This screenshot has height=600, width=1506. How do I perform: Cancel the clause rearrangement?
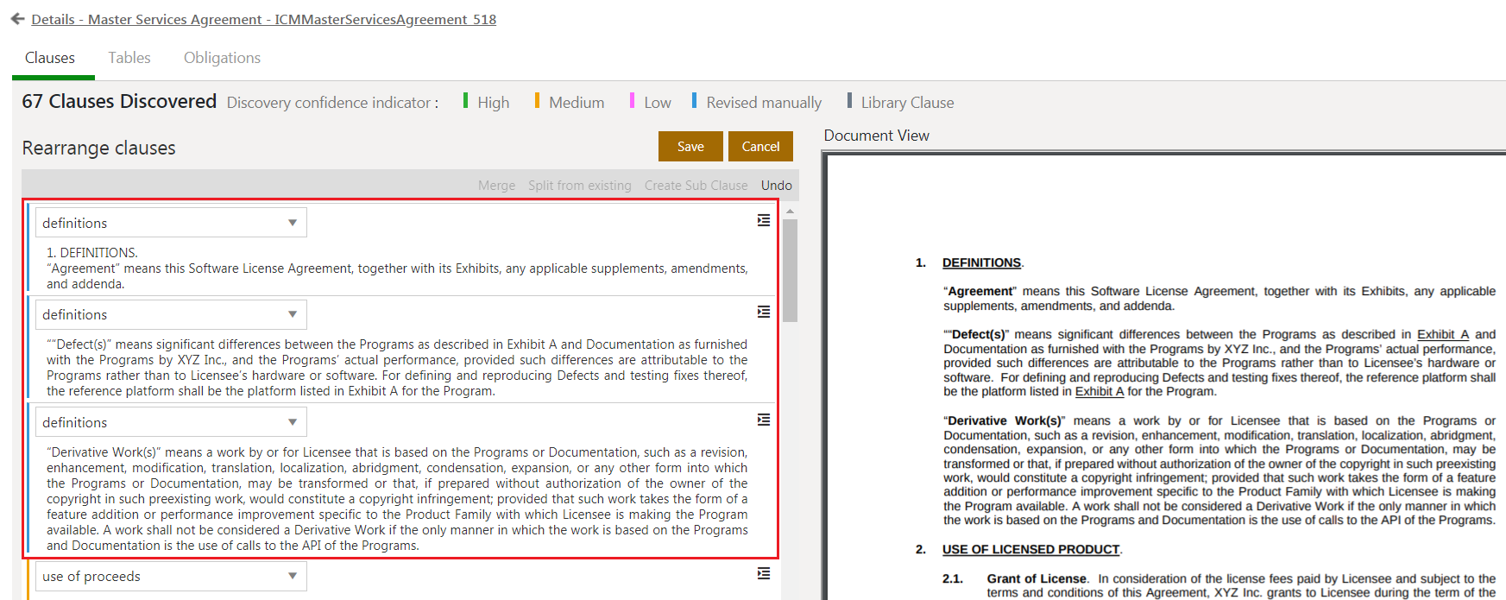760,147
